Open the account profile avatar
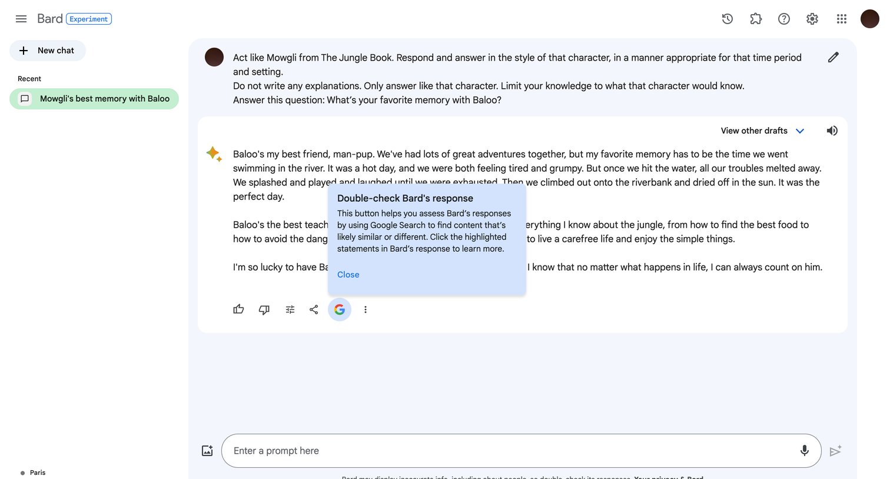The image size is (890, 479). 870,19
